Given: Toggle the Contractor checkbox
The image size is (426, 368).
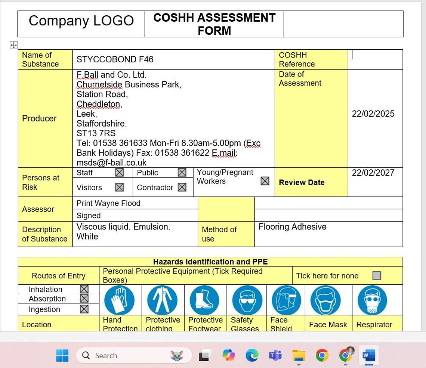Looking at the screenshot, I should click(x=182, y=187).
